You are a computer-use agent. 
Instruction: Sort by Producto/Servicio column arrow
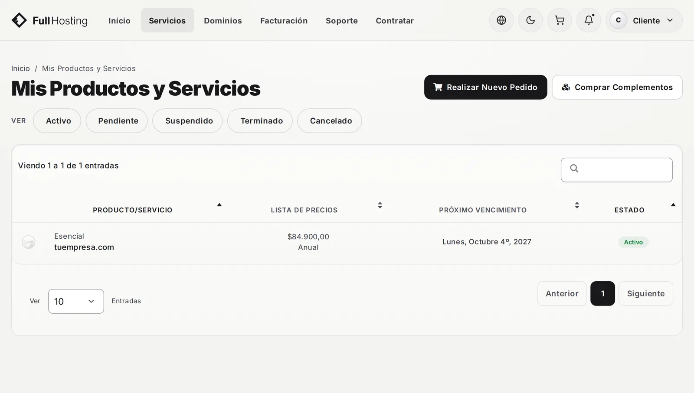click(219, 205)
